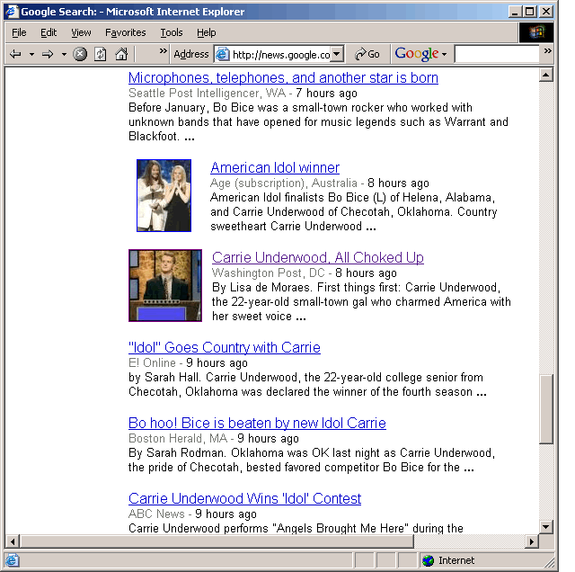This screenshot has height=572, width=575.
Task: Click the Stop loading icon
Action: point(80,54)
